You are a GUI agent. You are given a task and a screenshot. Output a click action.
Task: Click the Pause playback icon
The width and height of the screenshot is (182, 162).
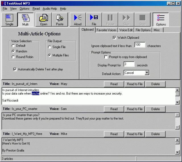point(110,20)
